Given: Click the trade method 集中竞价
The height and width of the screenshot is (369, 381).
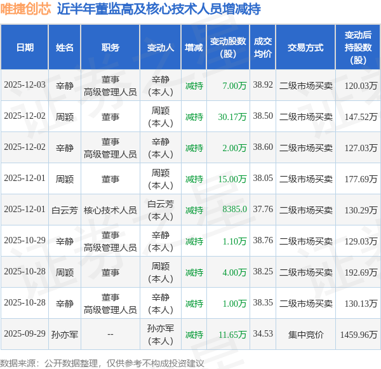Looking at the screenshot, I should (x=305, y=335).
